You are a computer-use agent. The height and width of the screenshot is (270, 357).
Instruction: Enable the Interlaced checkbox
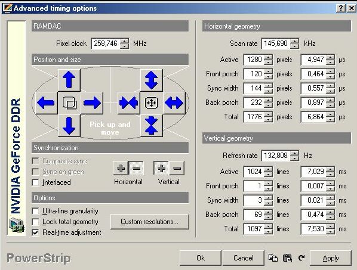coord(35,182)
